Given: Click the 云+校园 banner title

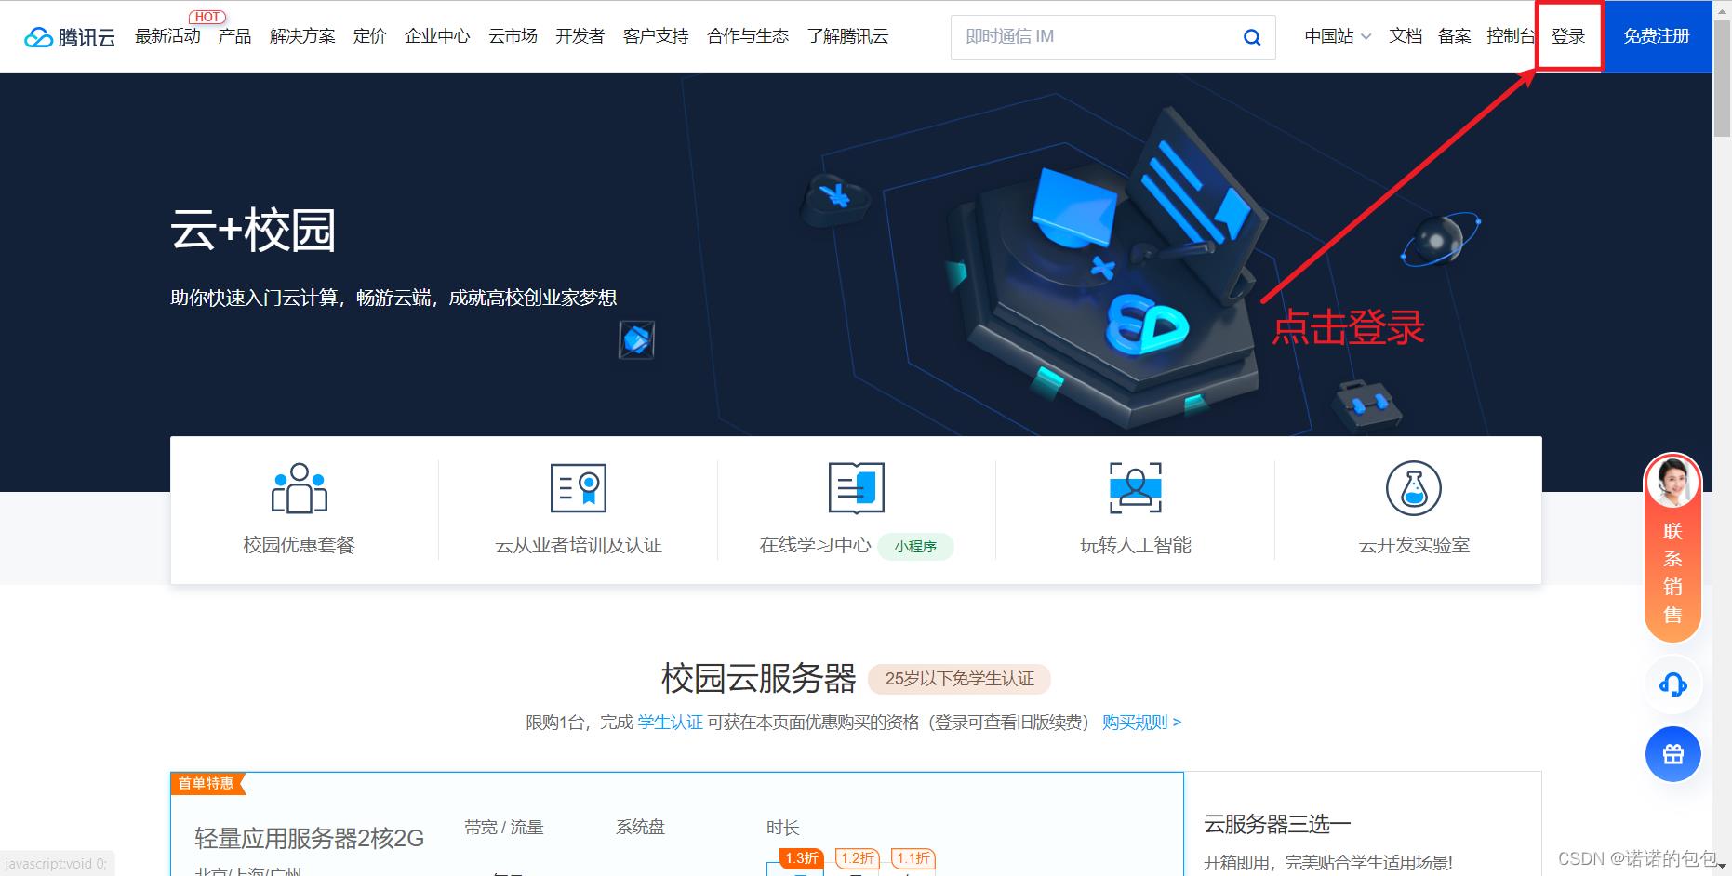Looking at the screenshot, I should [x=253, y=230].
